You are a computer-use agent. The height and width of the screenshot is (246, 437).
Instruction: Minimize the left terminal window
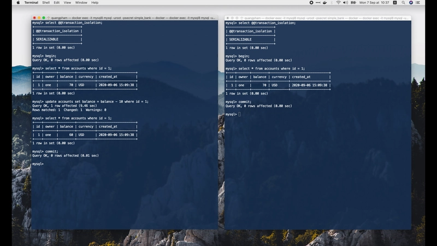pyautogui.click(x=39, y=18)
